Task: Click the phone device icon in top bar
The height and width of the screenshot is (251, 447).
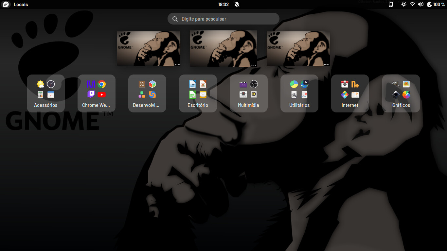Action: click(390, 4)
